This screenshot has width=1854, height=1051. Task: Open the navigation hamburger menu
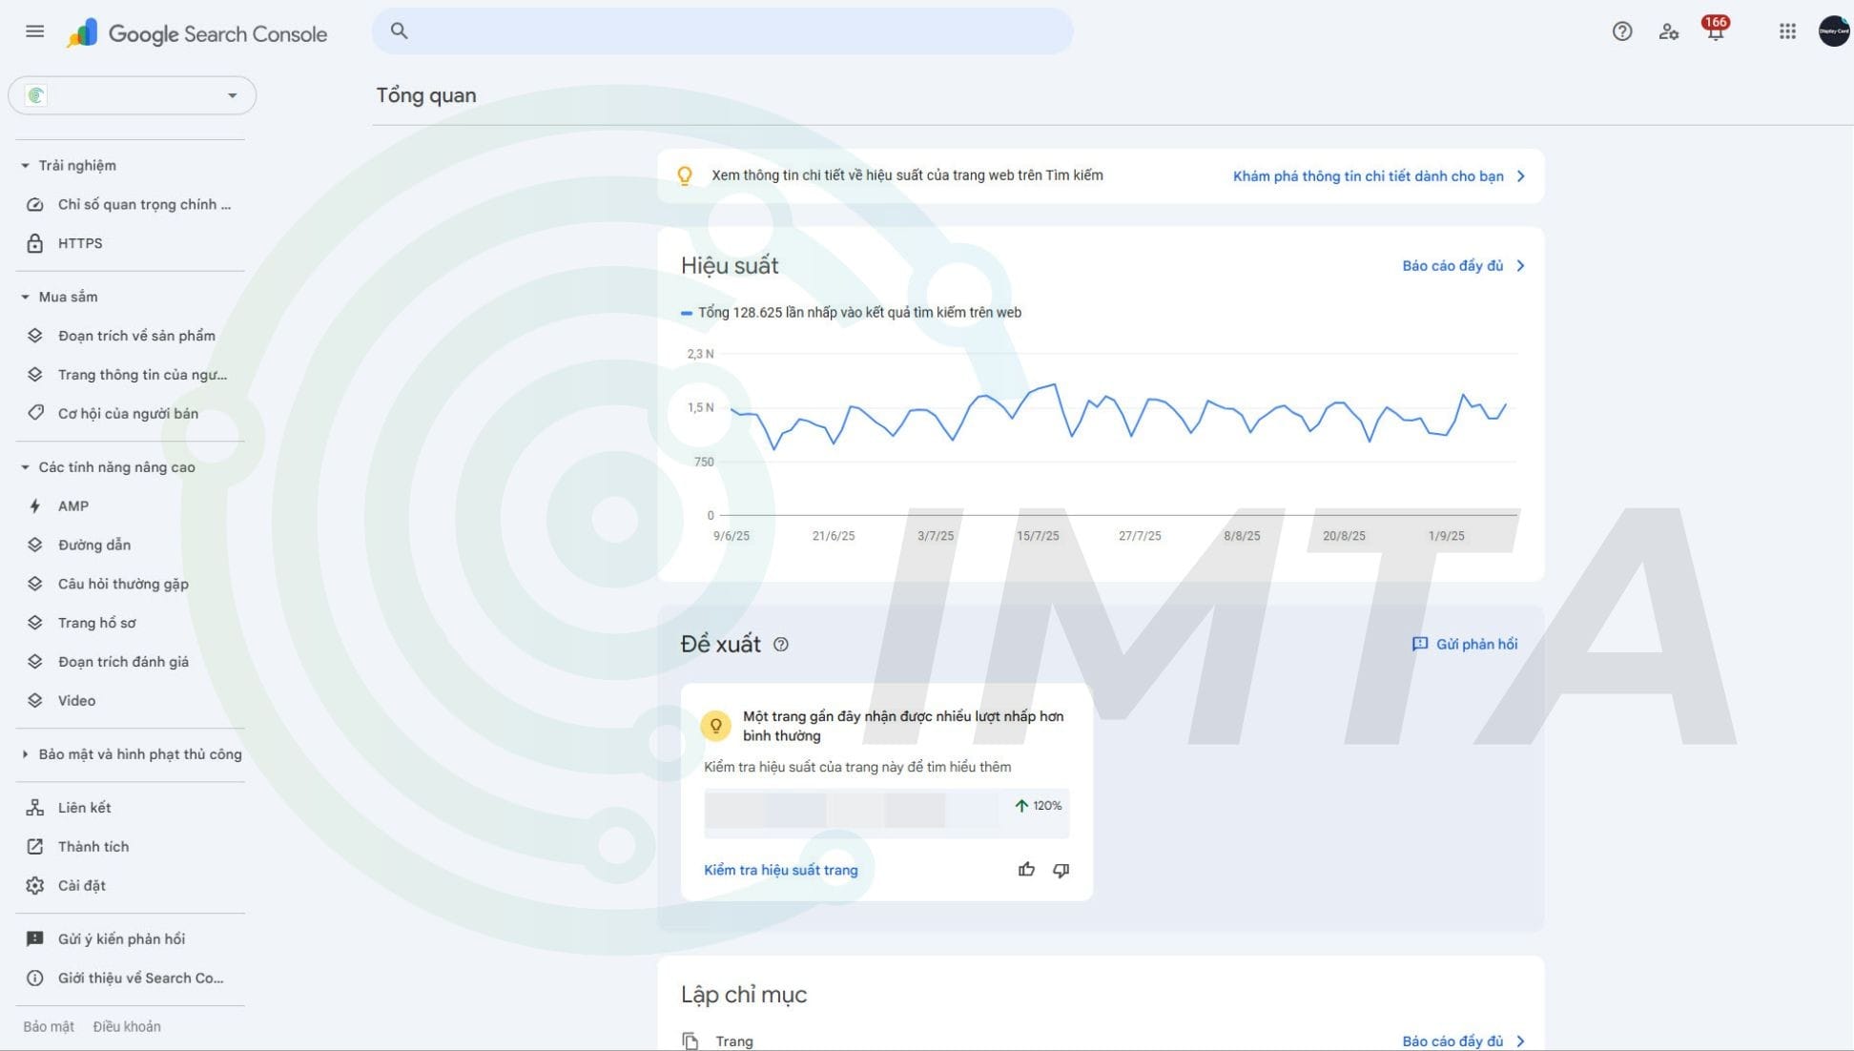pos(33,31)
